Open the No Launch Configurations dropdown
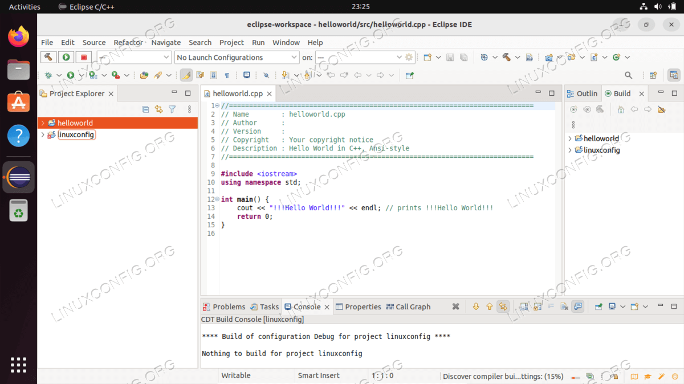This screenshot has height=384, width=684. point(237,58)
